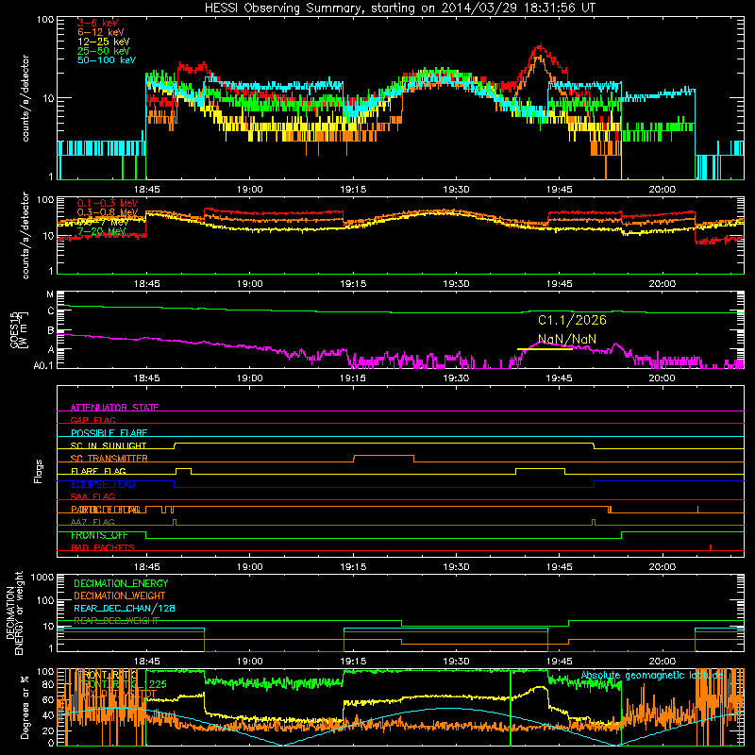This screenshot has height=755, width=755.
Task: Click the REAR_DEC_WEIGHT legend label
Action: (x=116, y=621)
